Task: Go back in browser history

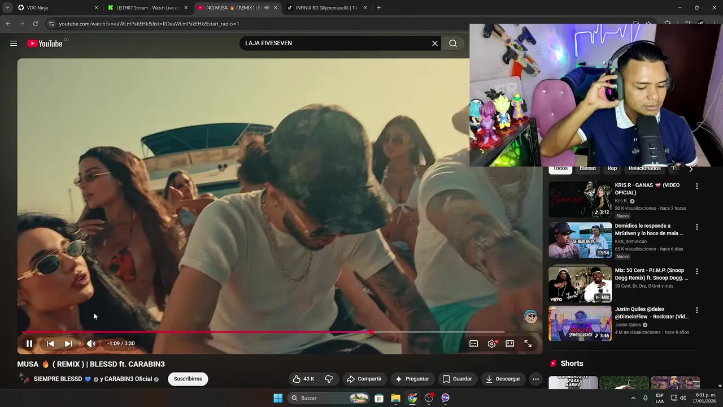Action: (8, 24)
